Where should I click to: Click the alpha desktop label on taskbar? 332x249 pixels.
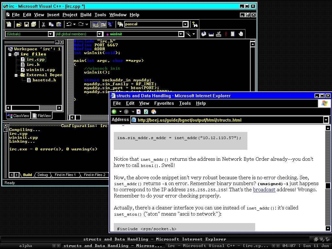[x=26, y=246]
